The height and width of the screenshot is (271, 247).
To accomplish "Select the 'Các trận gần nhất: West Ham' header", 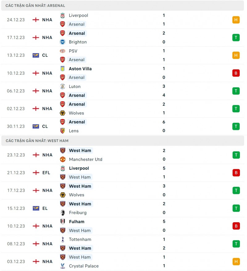I will coord(37,141).
